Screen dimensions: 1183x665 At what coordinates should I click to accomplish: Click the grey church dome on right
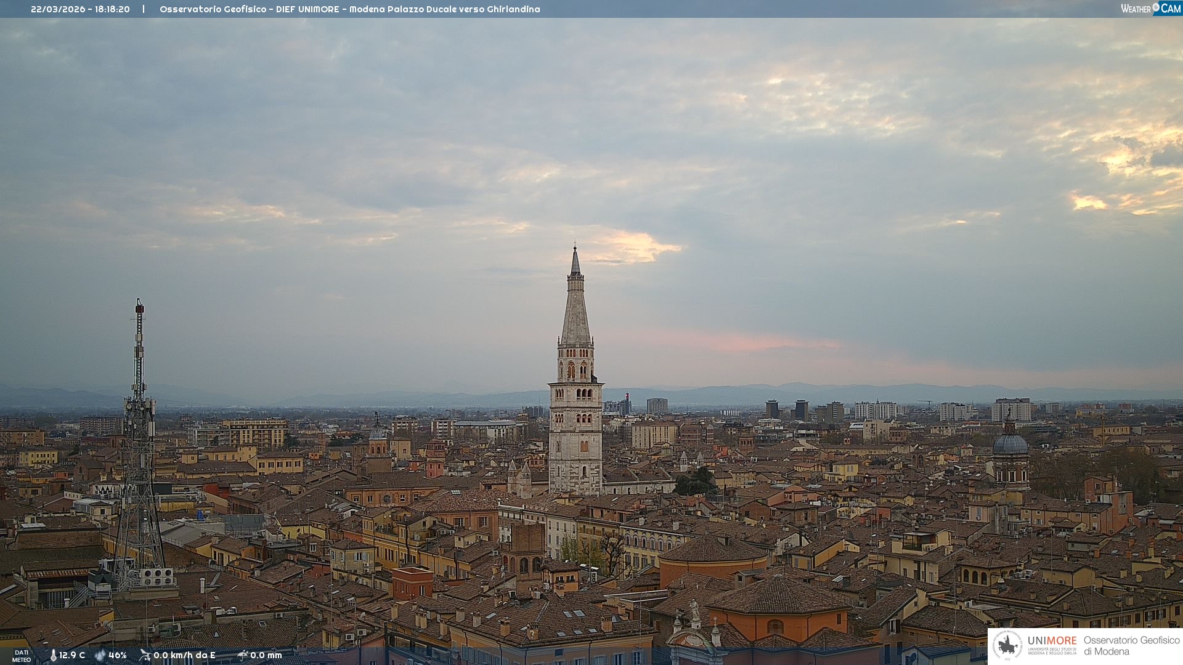(x=1010, y=445)
